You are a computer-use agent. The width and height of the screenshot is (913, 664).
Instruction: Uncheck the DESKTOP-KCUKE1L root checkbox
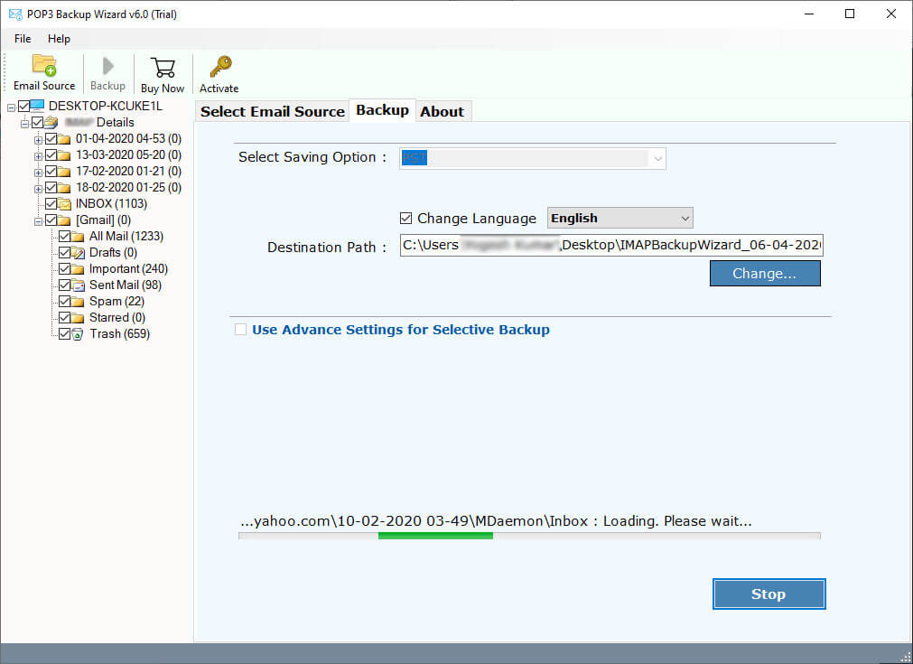[23, 106]
